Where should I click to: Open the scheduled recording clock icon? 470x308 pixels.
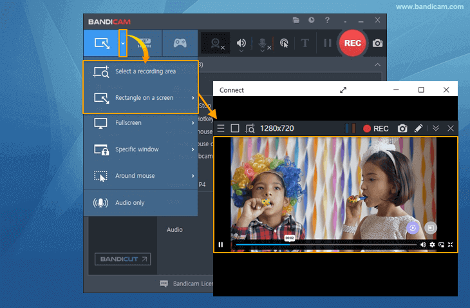pyautogui.click(x=312, y=20)
